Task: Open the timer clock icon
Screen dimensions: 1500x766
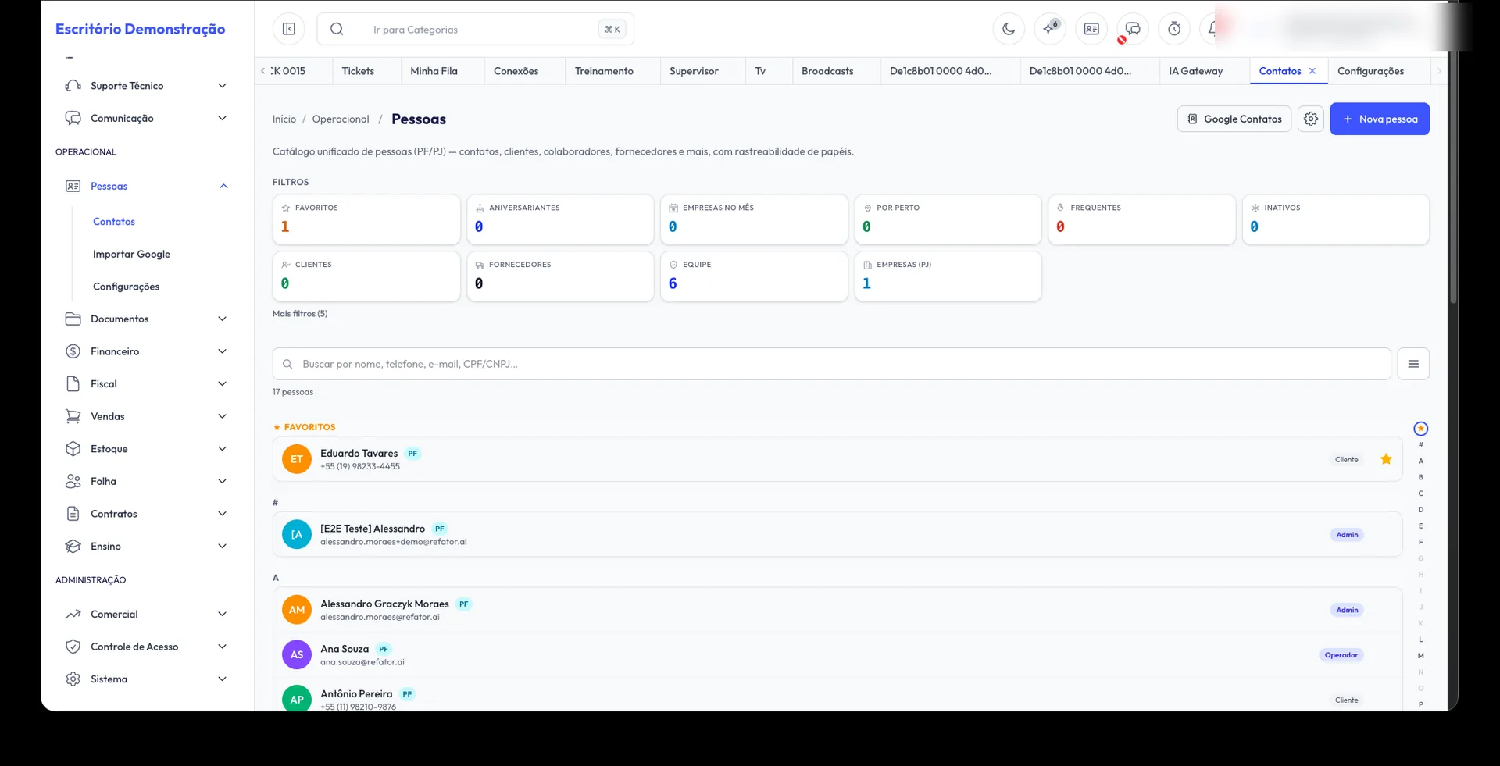Action: click(x=1174, y=29)
